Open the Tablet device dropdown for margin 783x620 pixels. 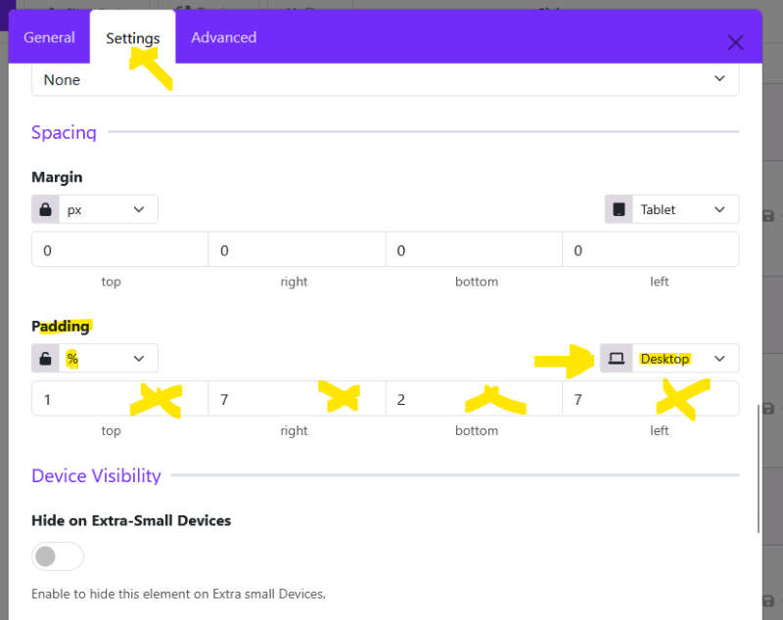[x=685, y=209]
